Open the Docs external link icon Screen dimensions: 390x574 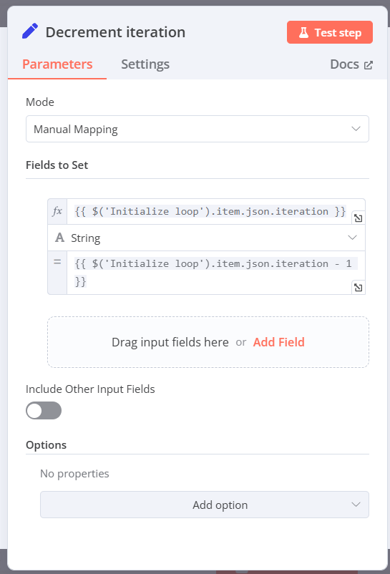(369, 65)
